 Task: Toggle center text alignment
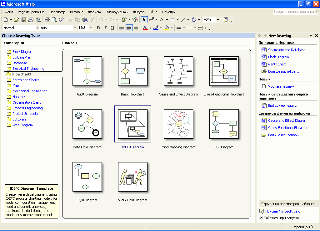[129, 28]
